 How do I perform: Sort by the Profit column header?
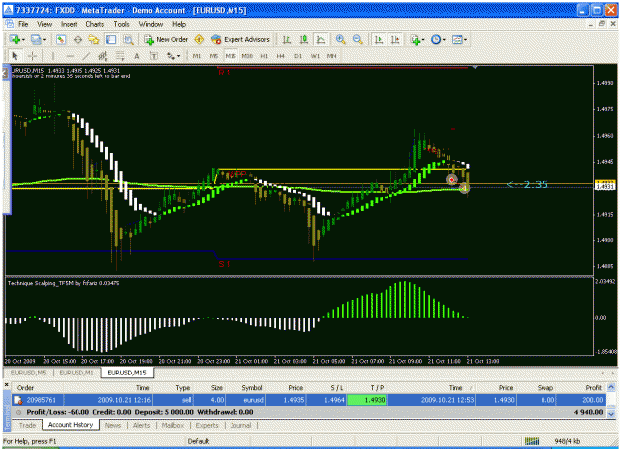[593, 388]
